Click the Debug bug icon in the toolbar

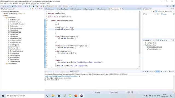coord(25,6)
